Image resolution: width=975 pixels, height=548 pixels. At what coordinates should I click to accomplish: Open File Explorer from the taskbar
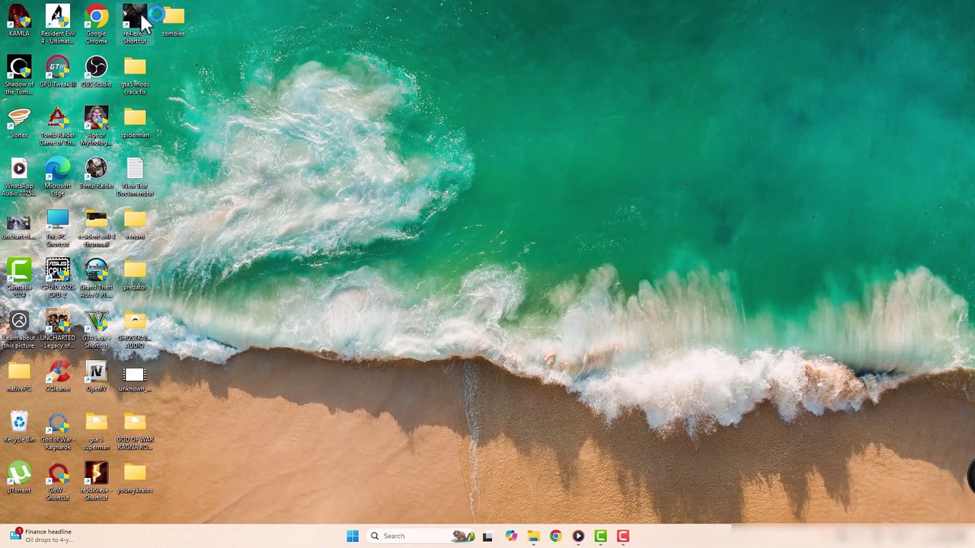(x=533, y=536)
